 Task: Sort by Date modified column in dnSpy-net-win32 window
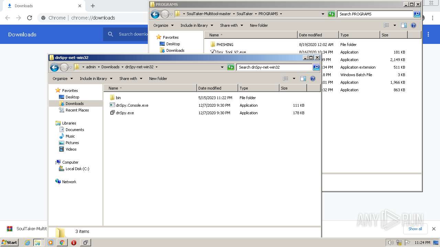[217, 88]
